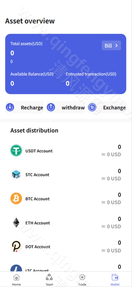Open the USDT Account row
Viewport: 132px width, 287px height.
[x=66, y=151]
